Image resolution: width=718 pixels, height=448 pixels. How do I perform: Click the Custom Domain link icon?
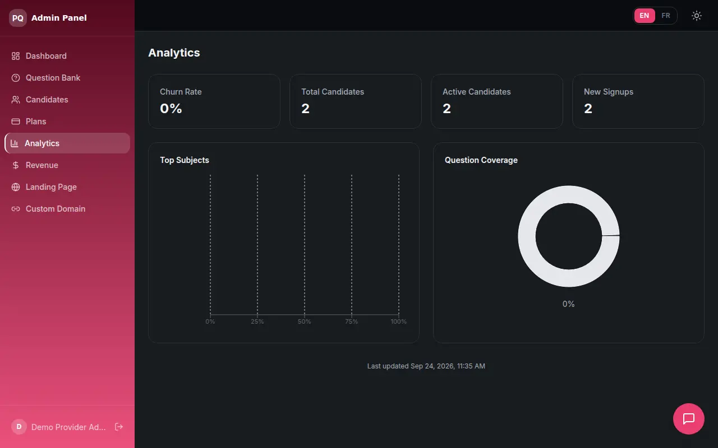(16, 209)
